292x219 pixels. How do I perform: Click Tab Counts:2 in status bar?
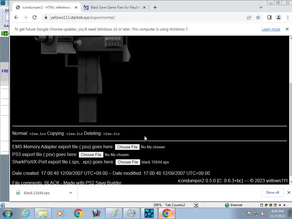(x=175, y=205)
